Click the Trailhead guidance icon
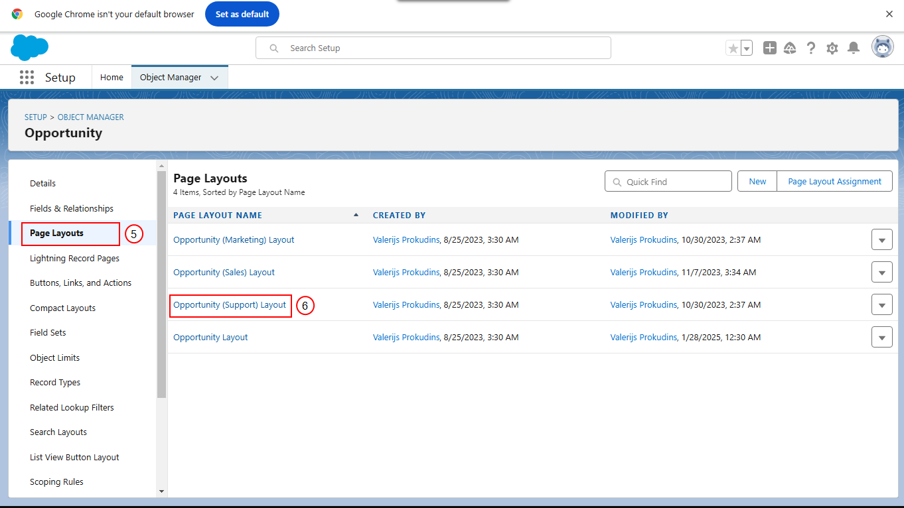The height and width of the screenshot is (508, 904). click(x=790, y=48)
